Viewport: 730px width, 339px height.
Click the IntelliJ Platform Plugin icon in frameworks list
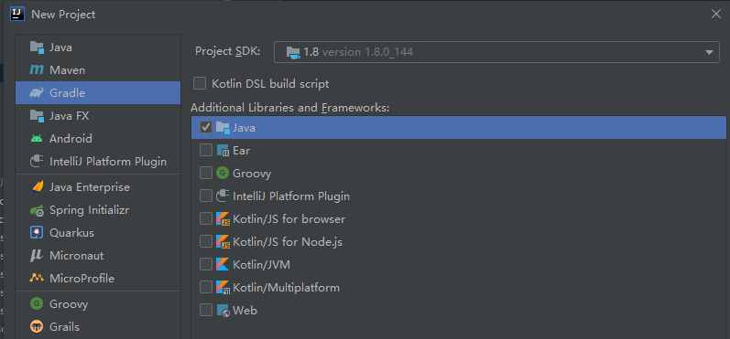[x=223, y=196]
